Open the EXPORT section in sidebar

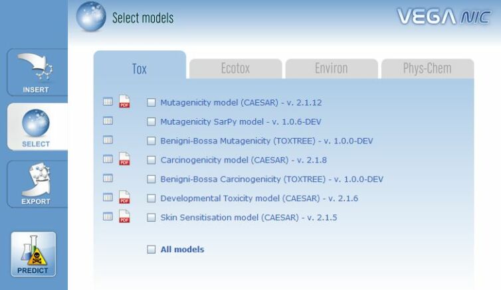(35, 184)
